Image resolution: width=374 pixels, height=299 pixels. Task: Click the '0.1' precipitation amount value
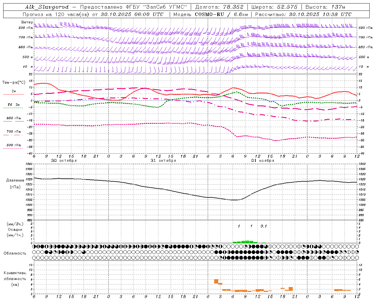click(264, 226)
